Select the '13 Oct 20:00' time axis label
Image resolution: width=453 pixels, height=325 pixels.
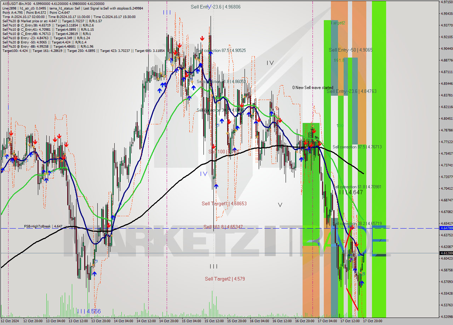(101, 321)
